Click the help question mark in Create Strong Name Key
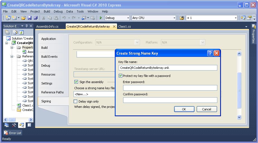258x143 pixels. point(210,53)
